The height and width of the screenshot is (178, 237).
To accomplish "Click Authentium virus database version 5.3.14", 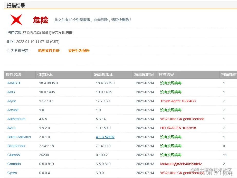I will point(101,119).
